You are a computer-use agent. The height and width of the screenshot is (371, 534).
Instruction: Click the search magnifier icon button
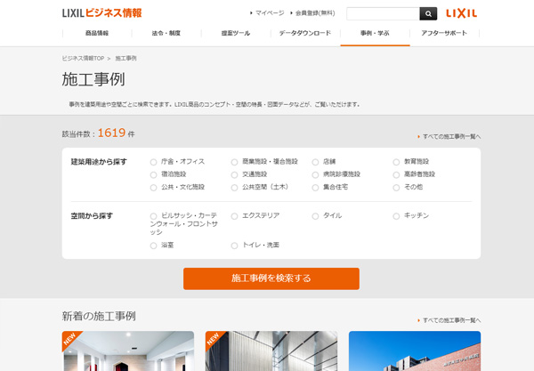(x=428, y=13)
